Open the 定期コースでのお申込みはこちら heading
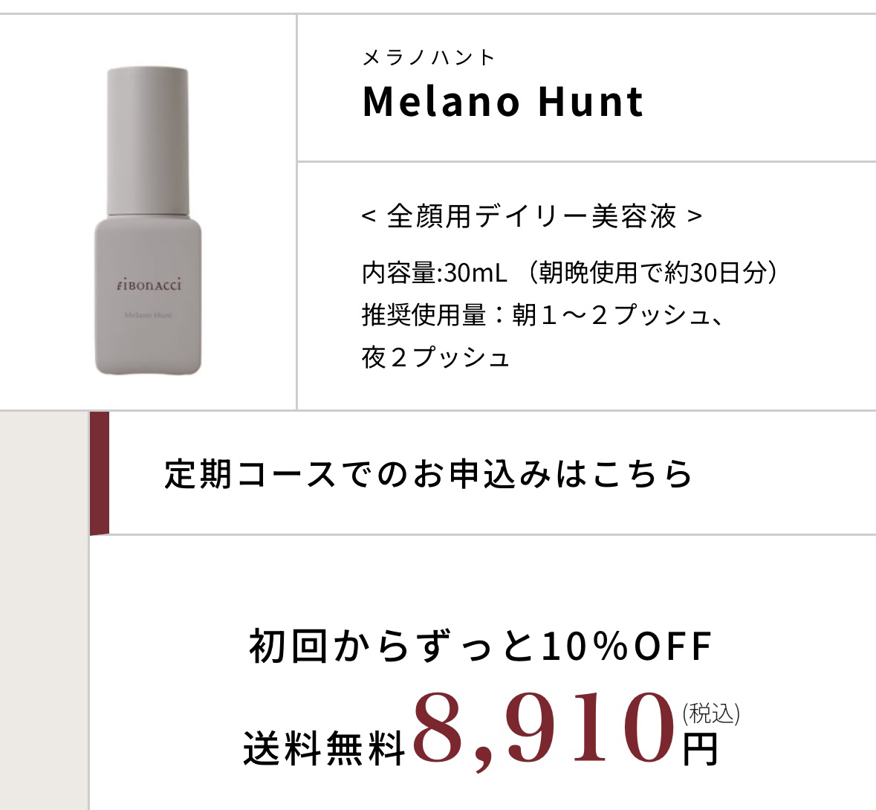This screenshot has height=810, width=876. tap(429, 474)
